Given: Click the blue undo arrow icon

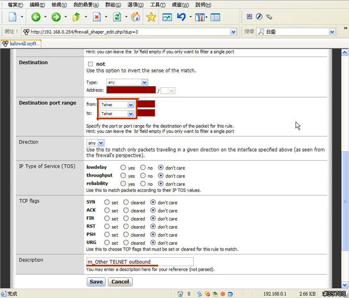Looking at the screenshot, I should coord(182,17).
